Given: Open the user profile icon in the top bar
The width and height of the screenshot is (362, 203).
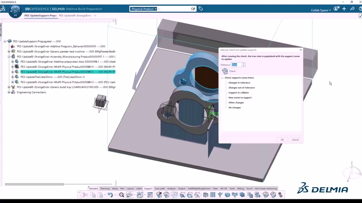Looking at the screenshot, I should coord(336,9).
